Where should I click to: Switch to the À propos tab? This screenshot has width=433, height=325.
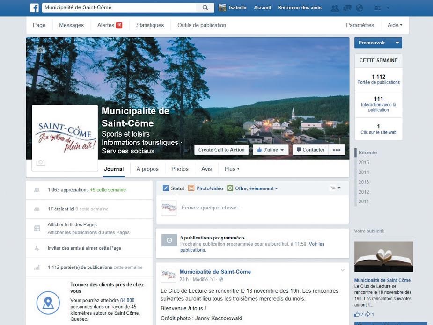coord(147,169)
